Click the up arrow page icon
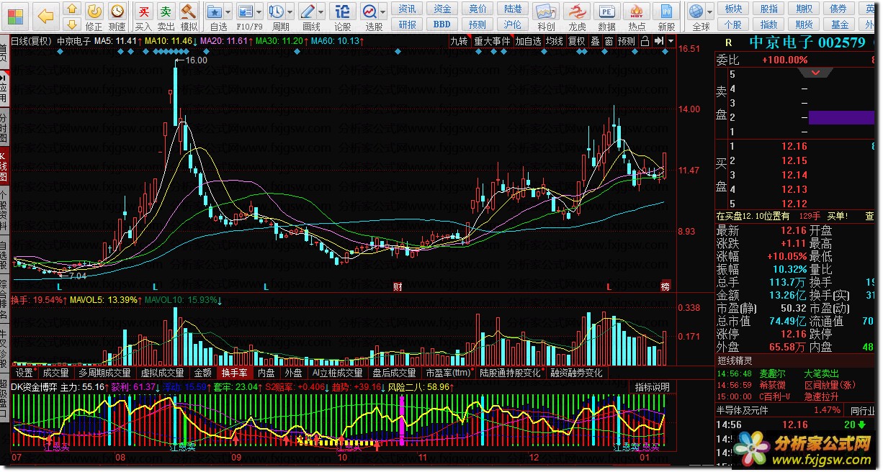This screenshot has height=472, width=883. click(x=71, y=9)
